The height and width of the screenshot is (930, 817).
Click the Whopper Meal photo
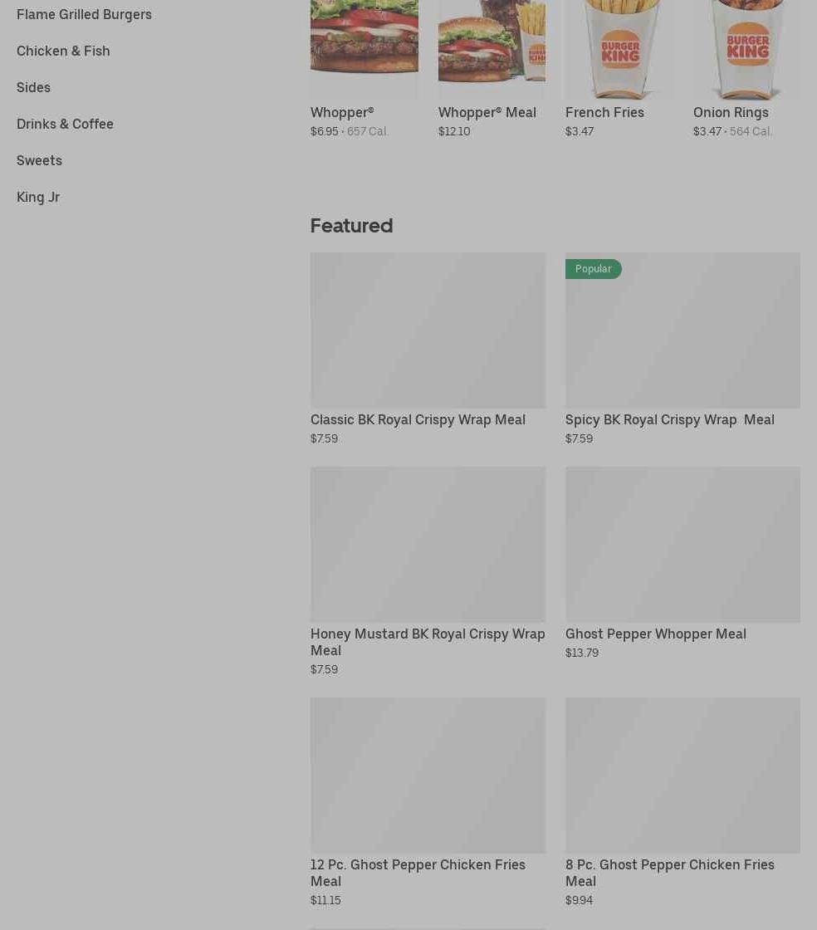click(492, 49)
